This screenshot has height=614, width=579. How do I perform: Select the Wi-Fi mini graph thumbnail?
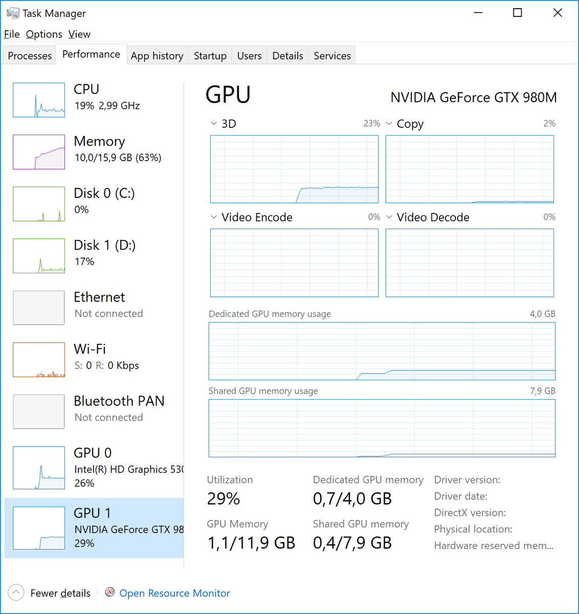pos(39,360)
